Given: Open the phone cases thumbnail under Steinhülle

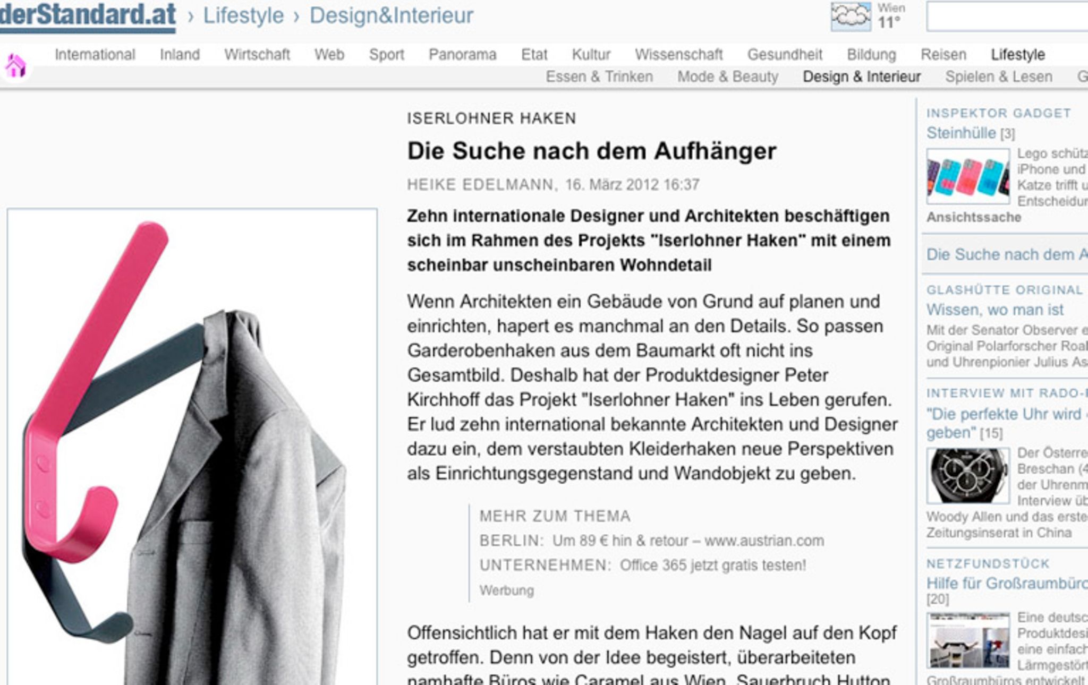Looking at the screenshot, I should pyautogui.click(x=968, y=176).
